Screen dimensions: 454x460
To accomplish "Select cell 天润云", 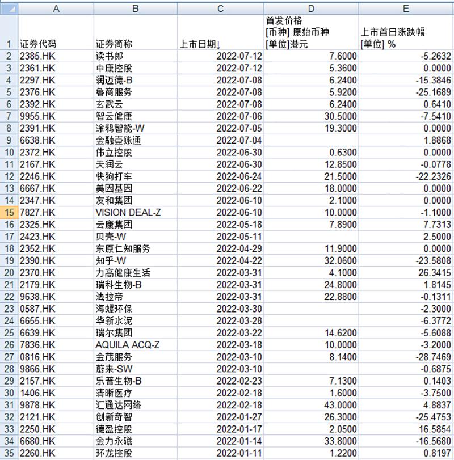I will (x=136, y=164).
